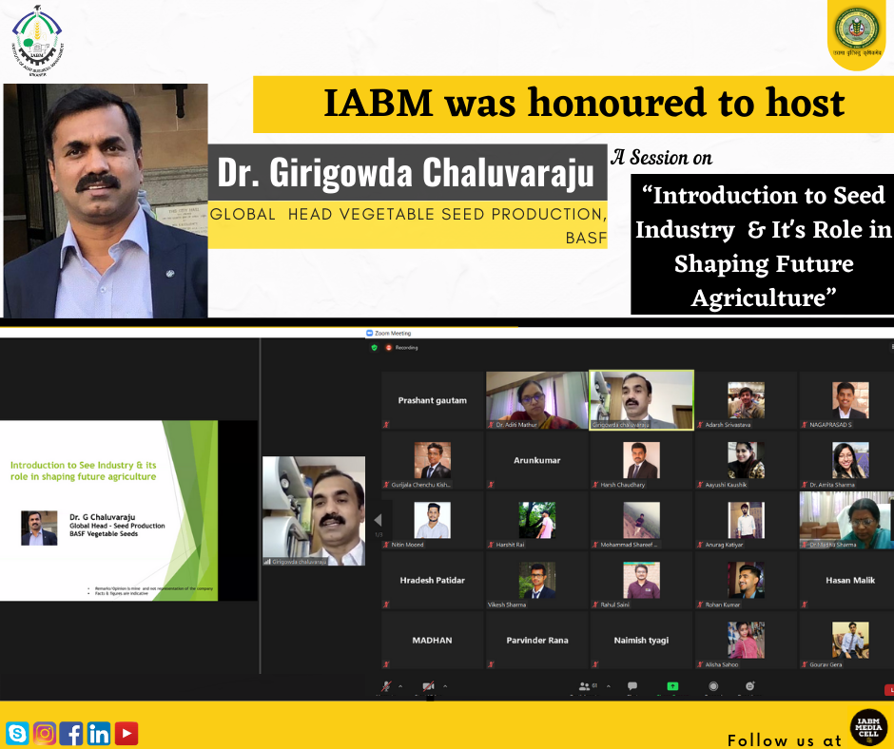Click the YouTube icon

pos(126,733)
